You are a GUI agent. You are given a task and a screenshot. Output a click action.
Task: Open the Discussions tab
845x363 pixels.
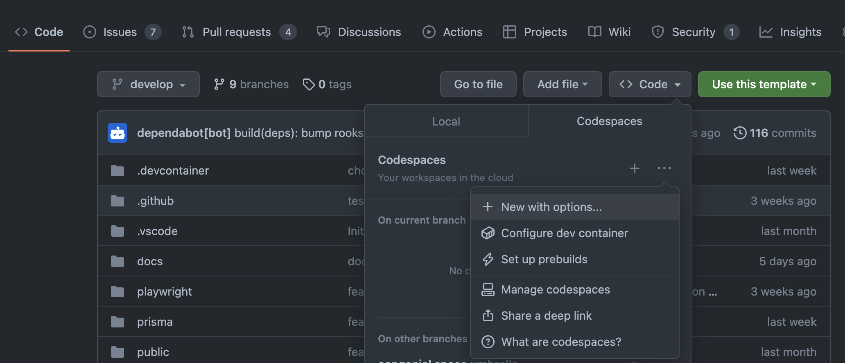click(359, 32)
